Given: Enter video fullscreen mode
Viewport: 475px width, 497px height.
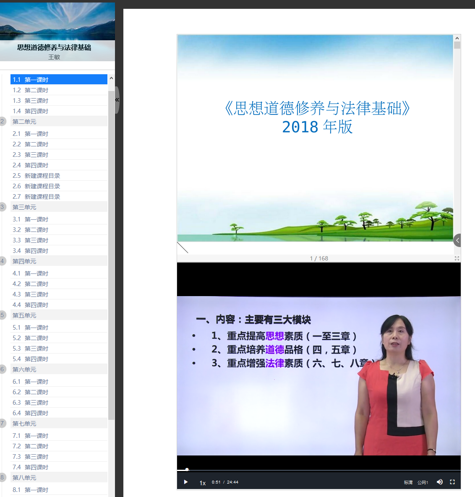Looking at the screenshot, I should [452, 482].
